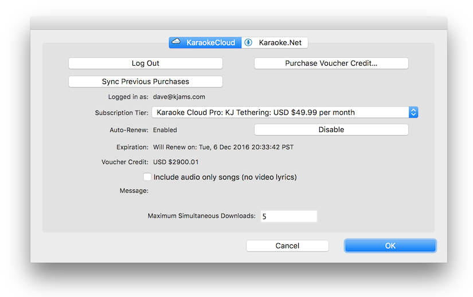This screenshot has width=473, height=297.
Task: Open Purchase Voucher Credit dialog
Action: [331, 64]
